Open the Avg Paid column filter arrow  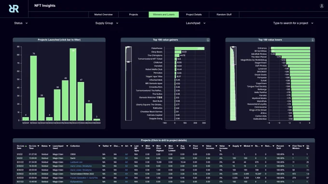coord(190,146)
